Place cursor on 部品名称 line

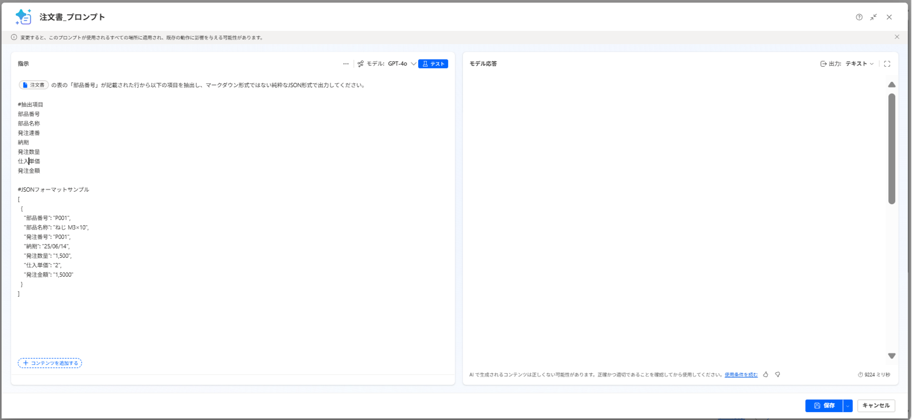click(x=29, y=123)
